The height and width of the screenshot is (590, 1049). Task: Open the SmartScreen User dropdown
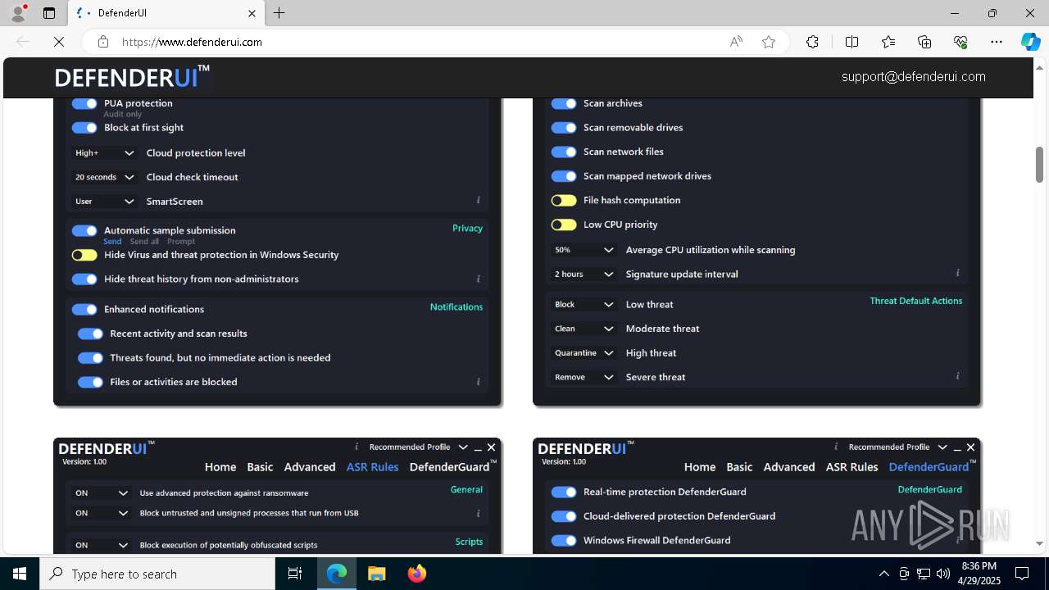(104, 202)
